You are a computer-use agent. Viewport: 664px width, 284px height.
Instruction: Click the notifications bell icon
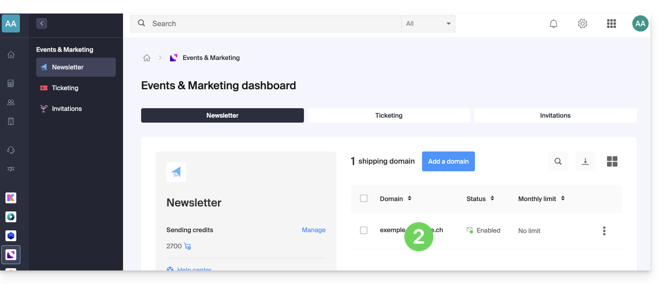point(553,24)
